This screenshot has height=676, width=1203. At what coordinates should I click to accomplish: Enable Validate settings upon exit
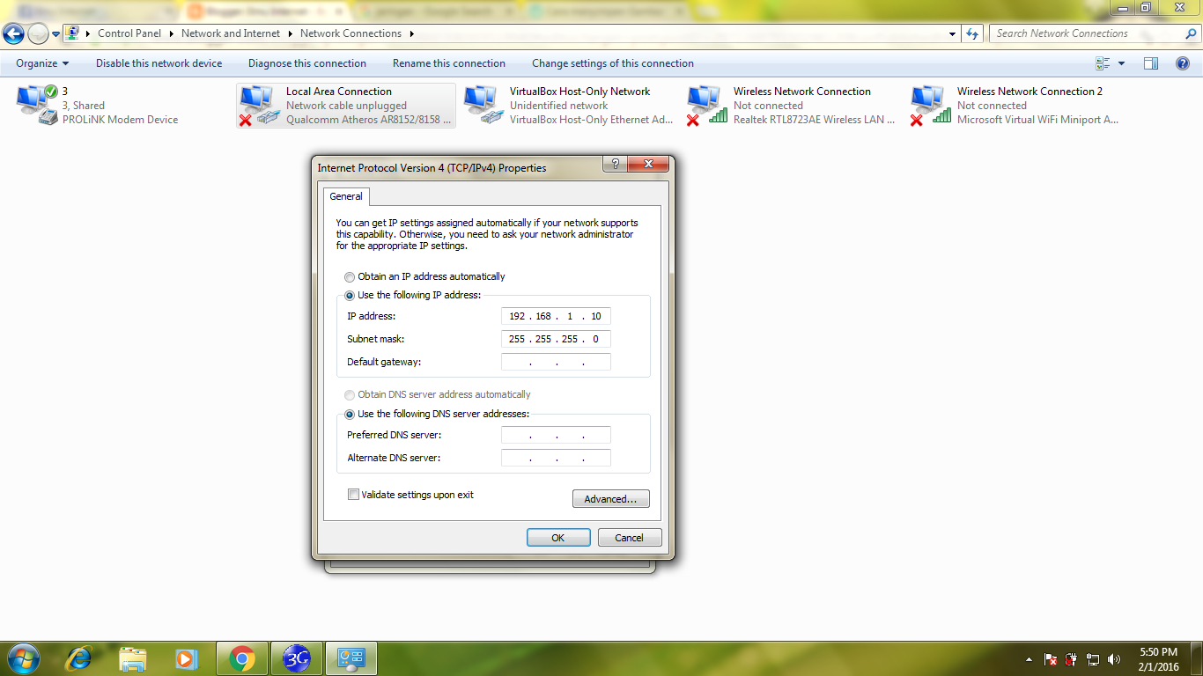click(x=353, y=495)
